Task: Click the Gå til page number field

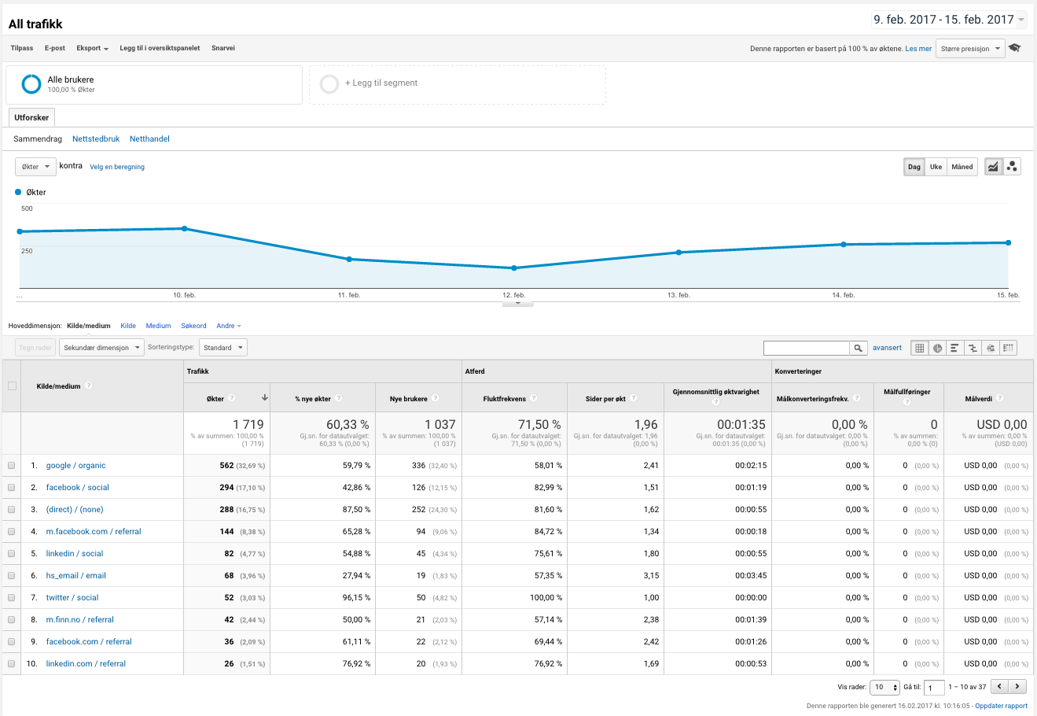Action: coord(934,688)
